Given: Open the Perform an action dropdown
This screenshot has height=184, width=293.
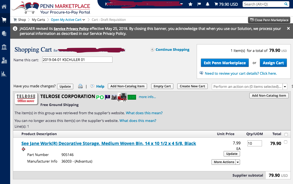Looking at the screenshot, I should [285, 87].
